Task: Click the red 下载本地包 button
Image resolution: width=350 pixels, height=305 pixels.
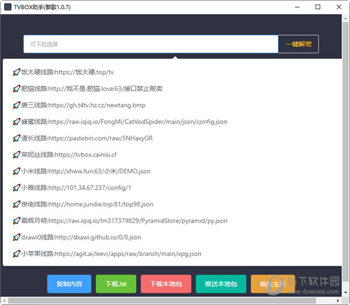Action: pos(166,284)
